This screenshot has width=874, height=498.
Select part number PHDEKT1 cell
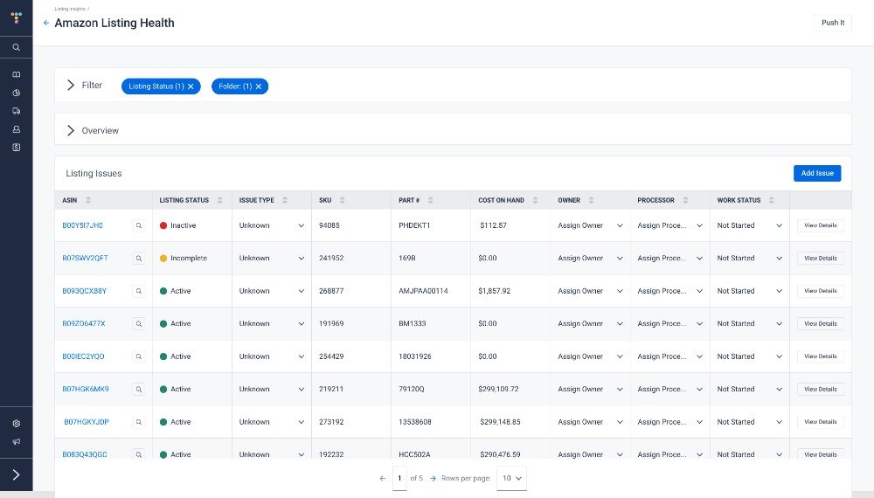coord(414,225)
